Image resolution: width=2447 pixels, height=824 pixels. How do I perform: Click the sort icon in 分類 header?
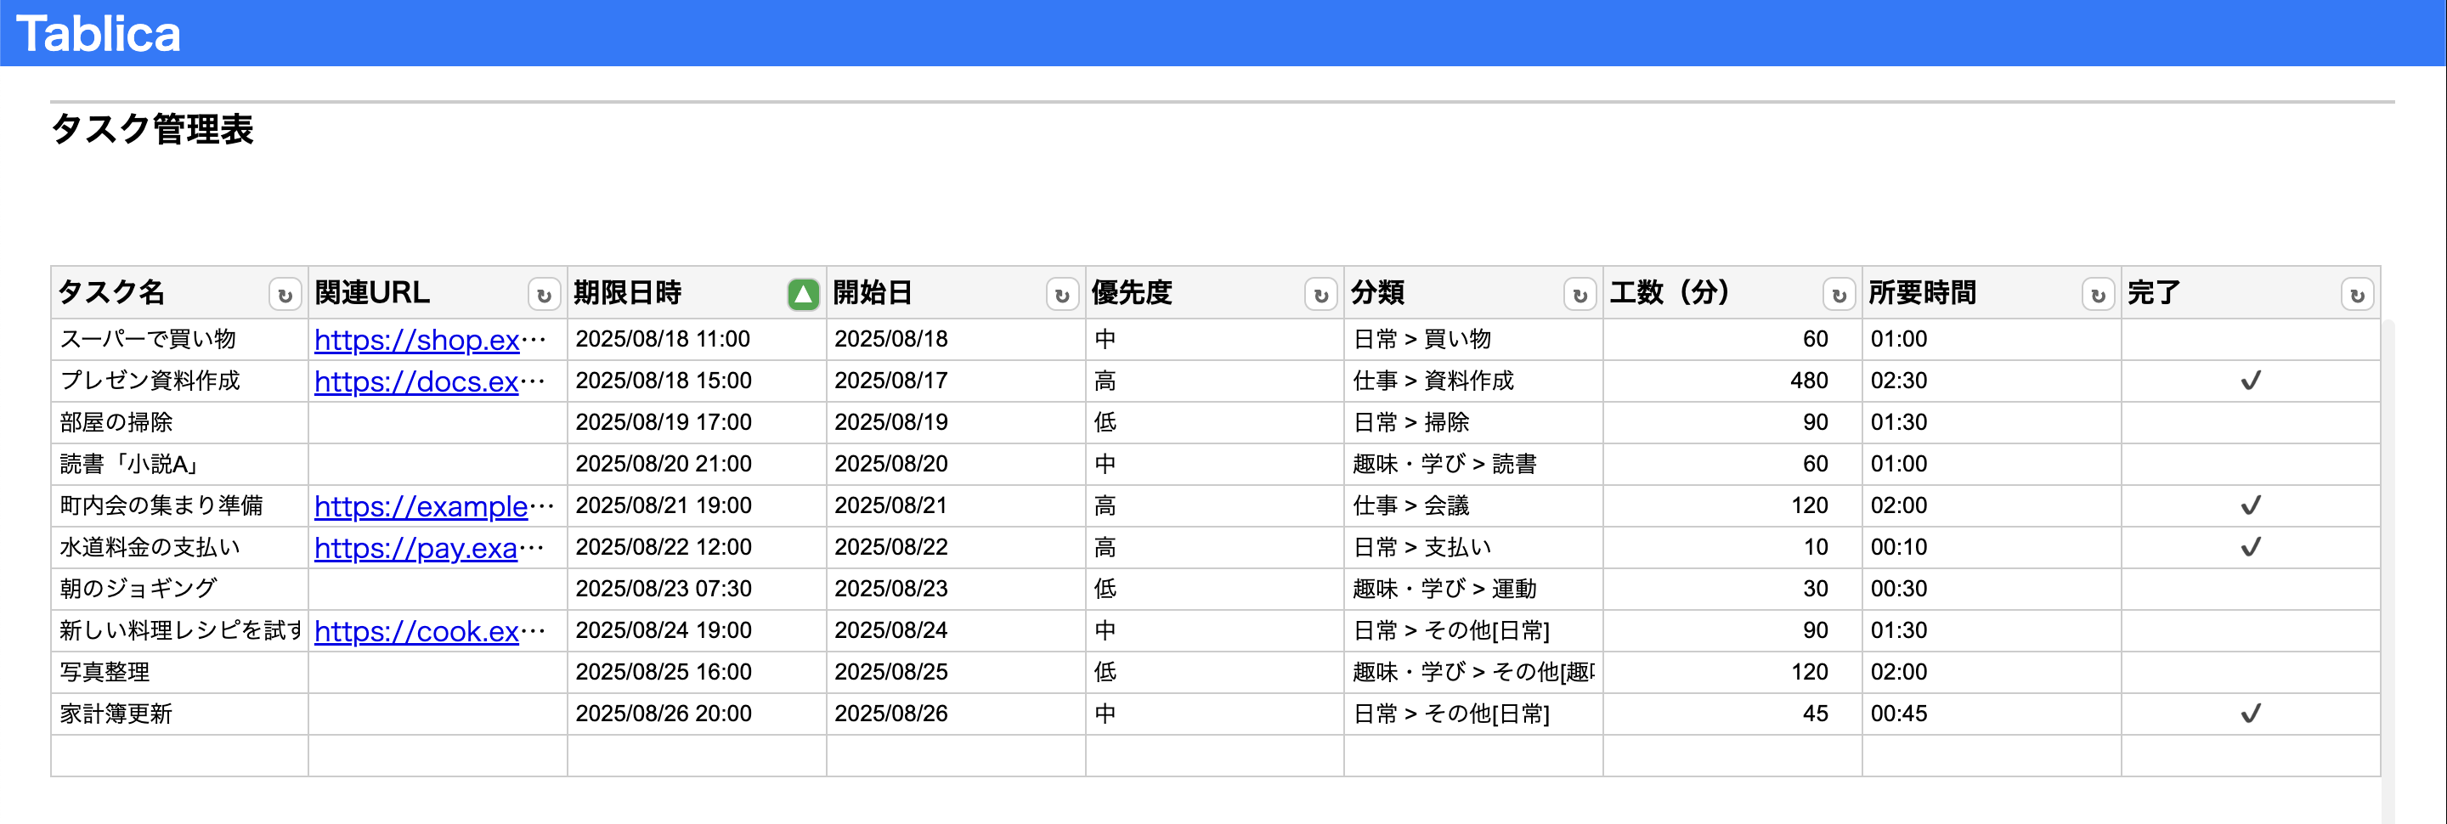1579,296
